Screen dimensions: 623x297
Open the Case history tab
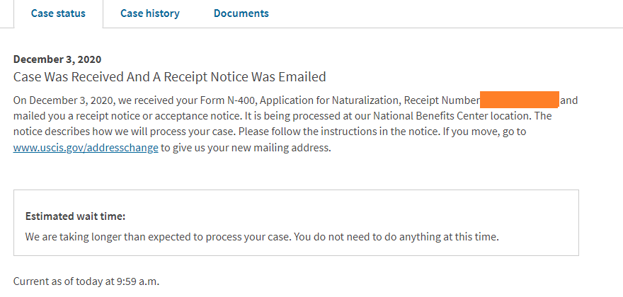click(x=149, y=13)
